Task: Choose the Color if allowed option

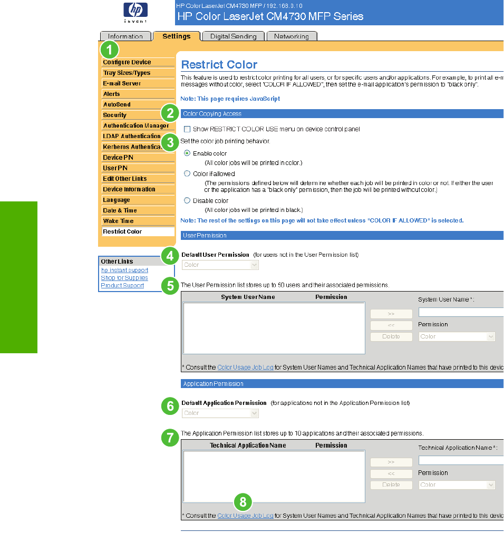Action: [x=187, y=173]
